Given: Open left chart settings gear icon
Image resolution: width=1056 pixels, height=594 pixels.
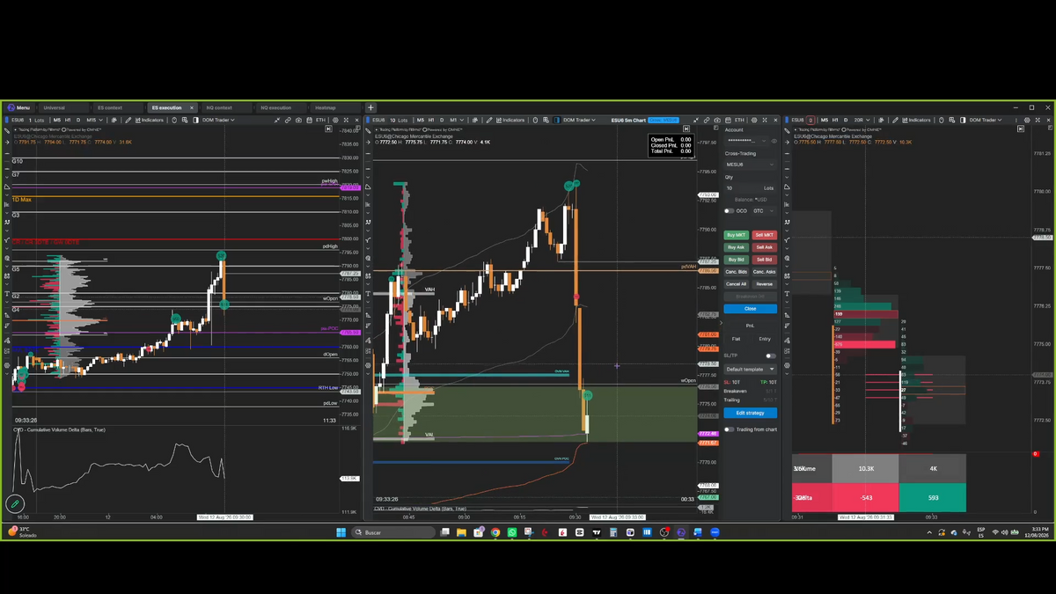Looking at the screenshot, I should pos(335,120).
